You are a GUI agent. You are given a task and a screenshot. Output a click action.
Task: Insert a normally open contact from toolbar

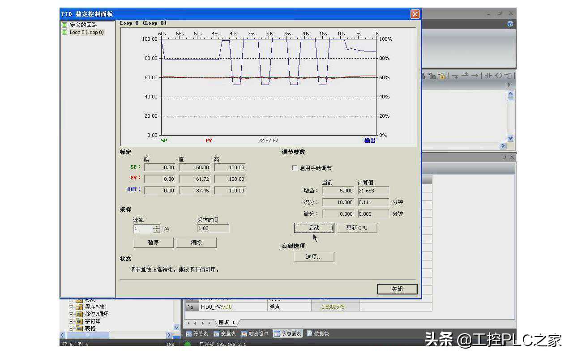point(488,76)
